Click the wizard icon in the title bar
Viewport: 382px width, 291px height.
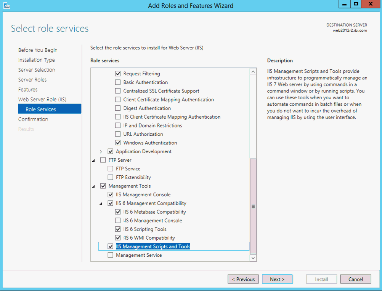[6, 5]
